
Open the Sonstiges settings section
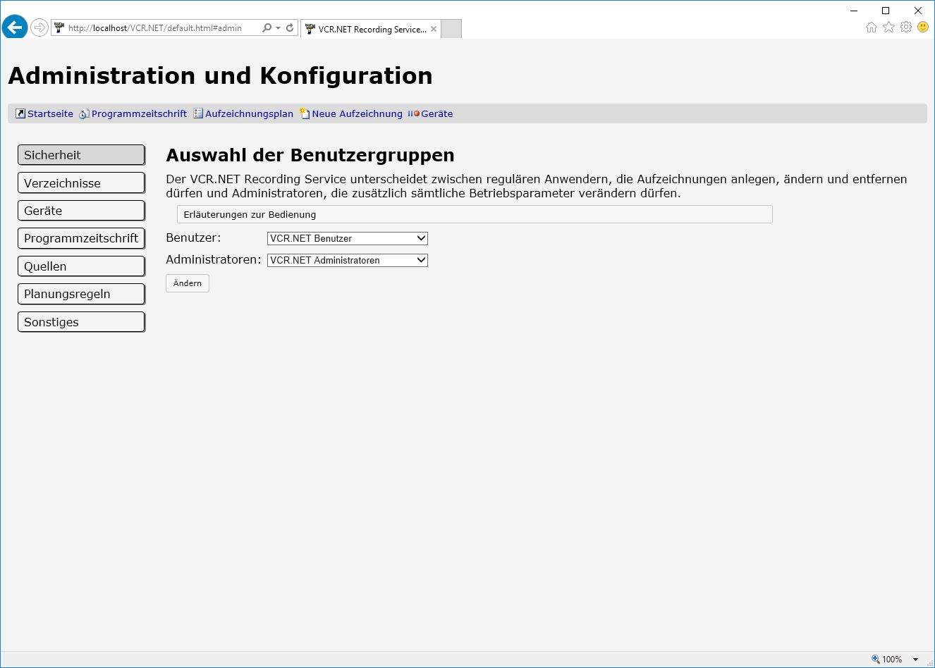click(81, 322)
